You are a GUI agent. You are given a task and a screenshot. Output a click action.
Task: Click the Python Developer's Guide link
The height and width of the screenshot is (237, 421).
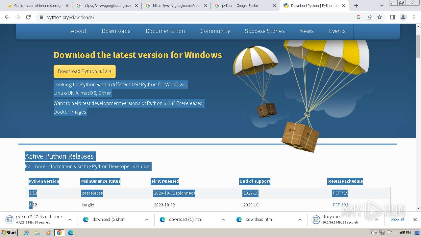coord(120,167)
